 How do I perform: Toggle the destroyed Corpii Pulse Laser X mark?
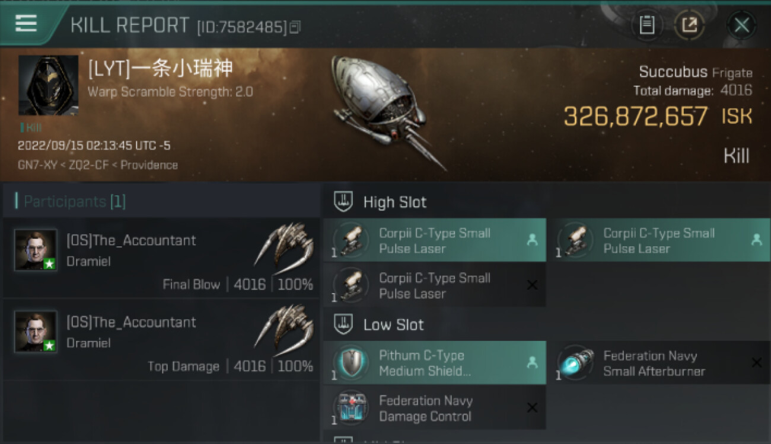tap(532, 285)
